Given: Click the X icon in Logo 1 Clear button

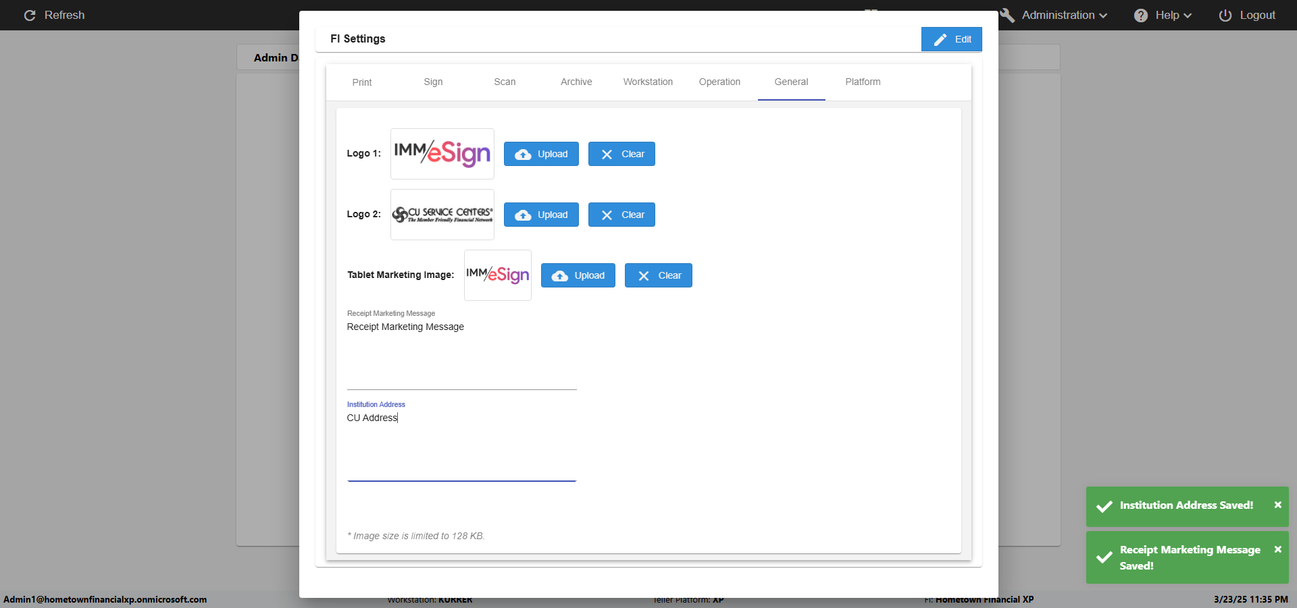Looking at the screenshot, I should pos(607,155).
